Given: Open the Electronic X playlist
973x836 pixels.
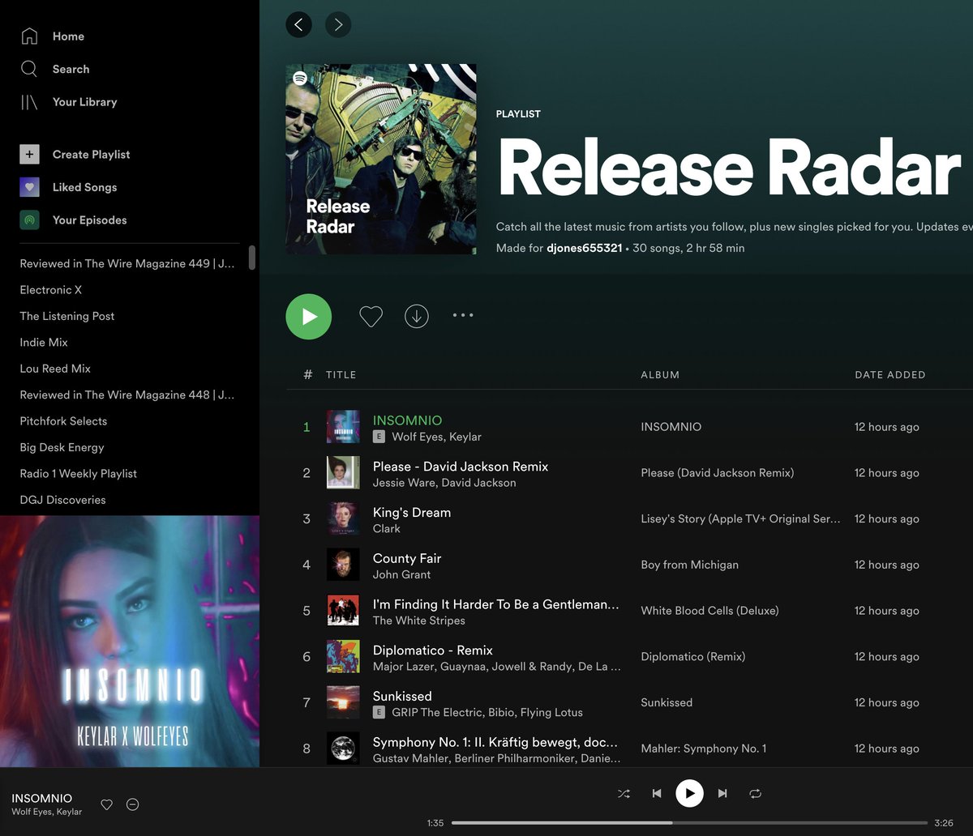Looking at the screenshot, I should (x=51, y=290).
